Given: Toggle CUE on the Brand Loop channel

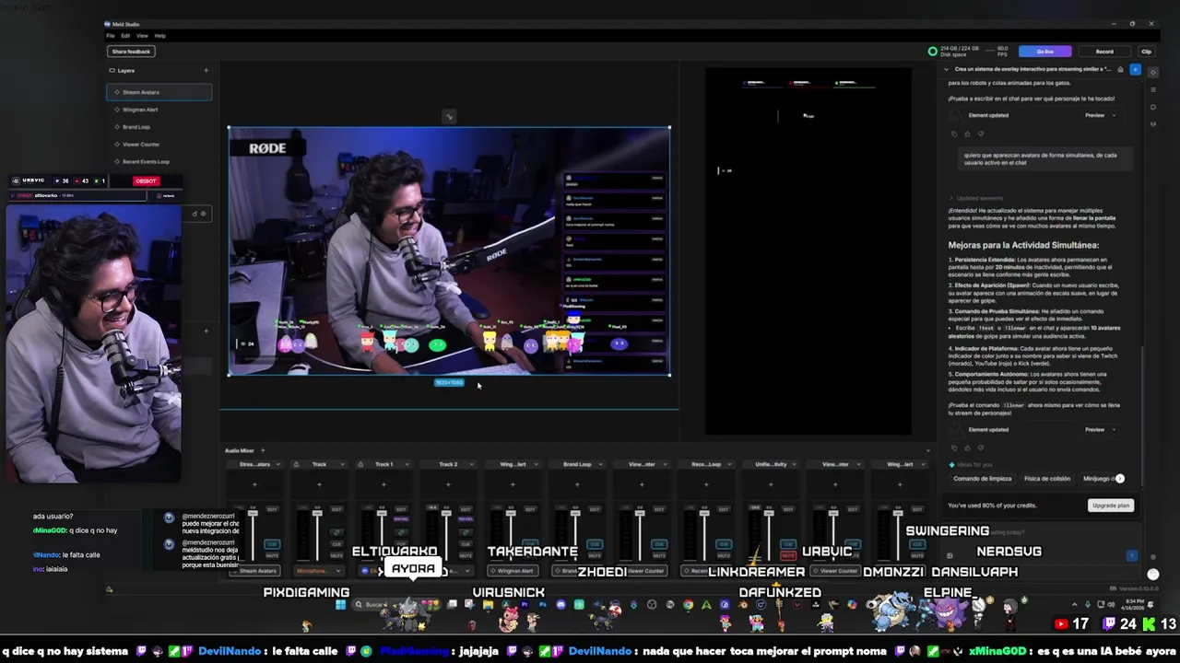Looking at the screenshot, I should click(595, 543).
